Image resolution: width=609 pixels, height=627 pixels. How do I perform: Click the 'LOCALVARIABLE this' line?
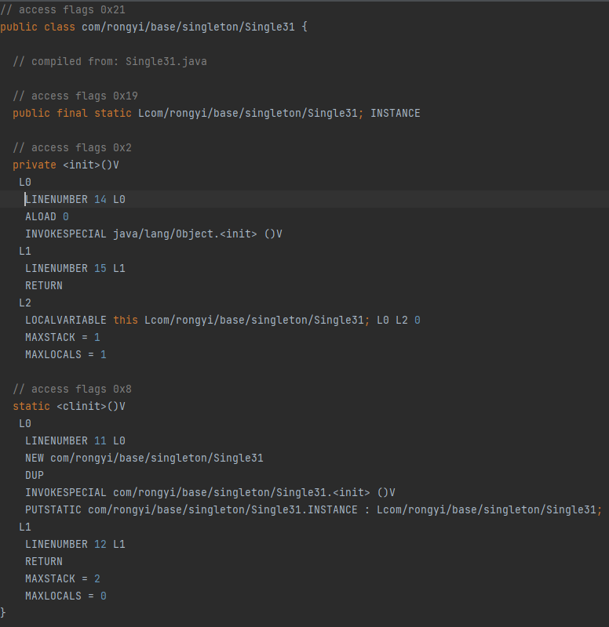[223, 320]
